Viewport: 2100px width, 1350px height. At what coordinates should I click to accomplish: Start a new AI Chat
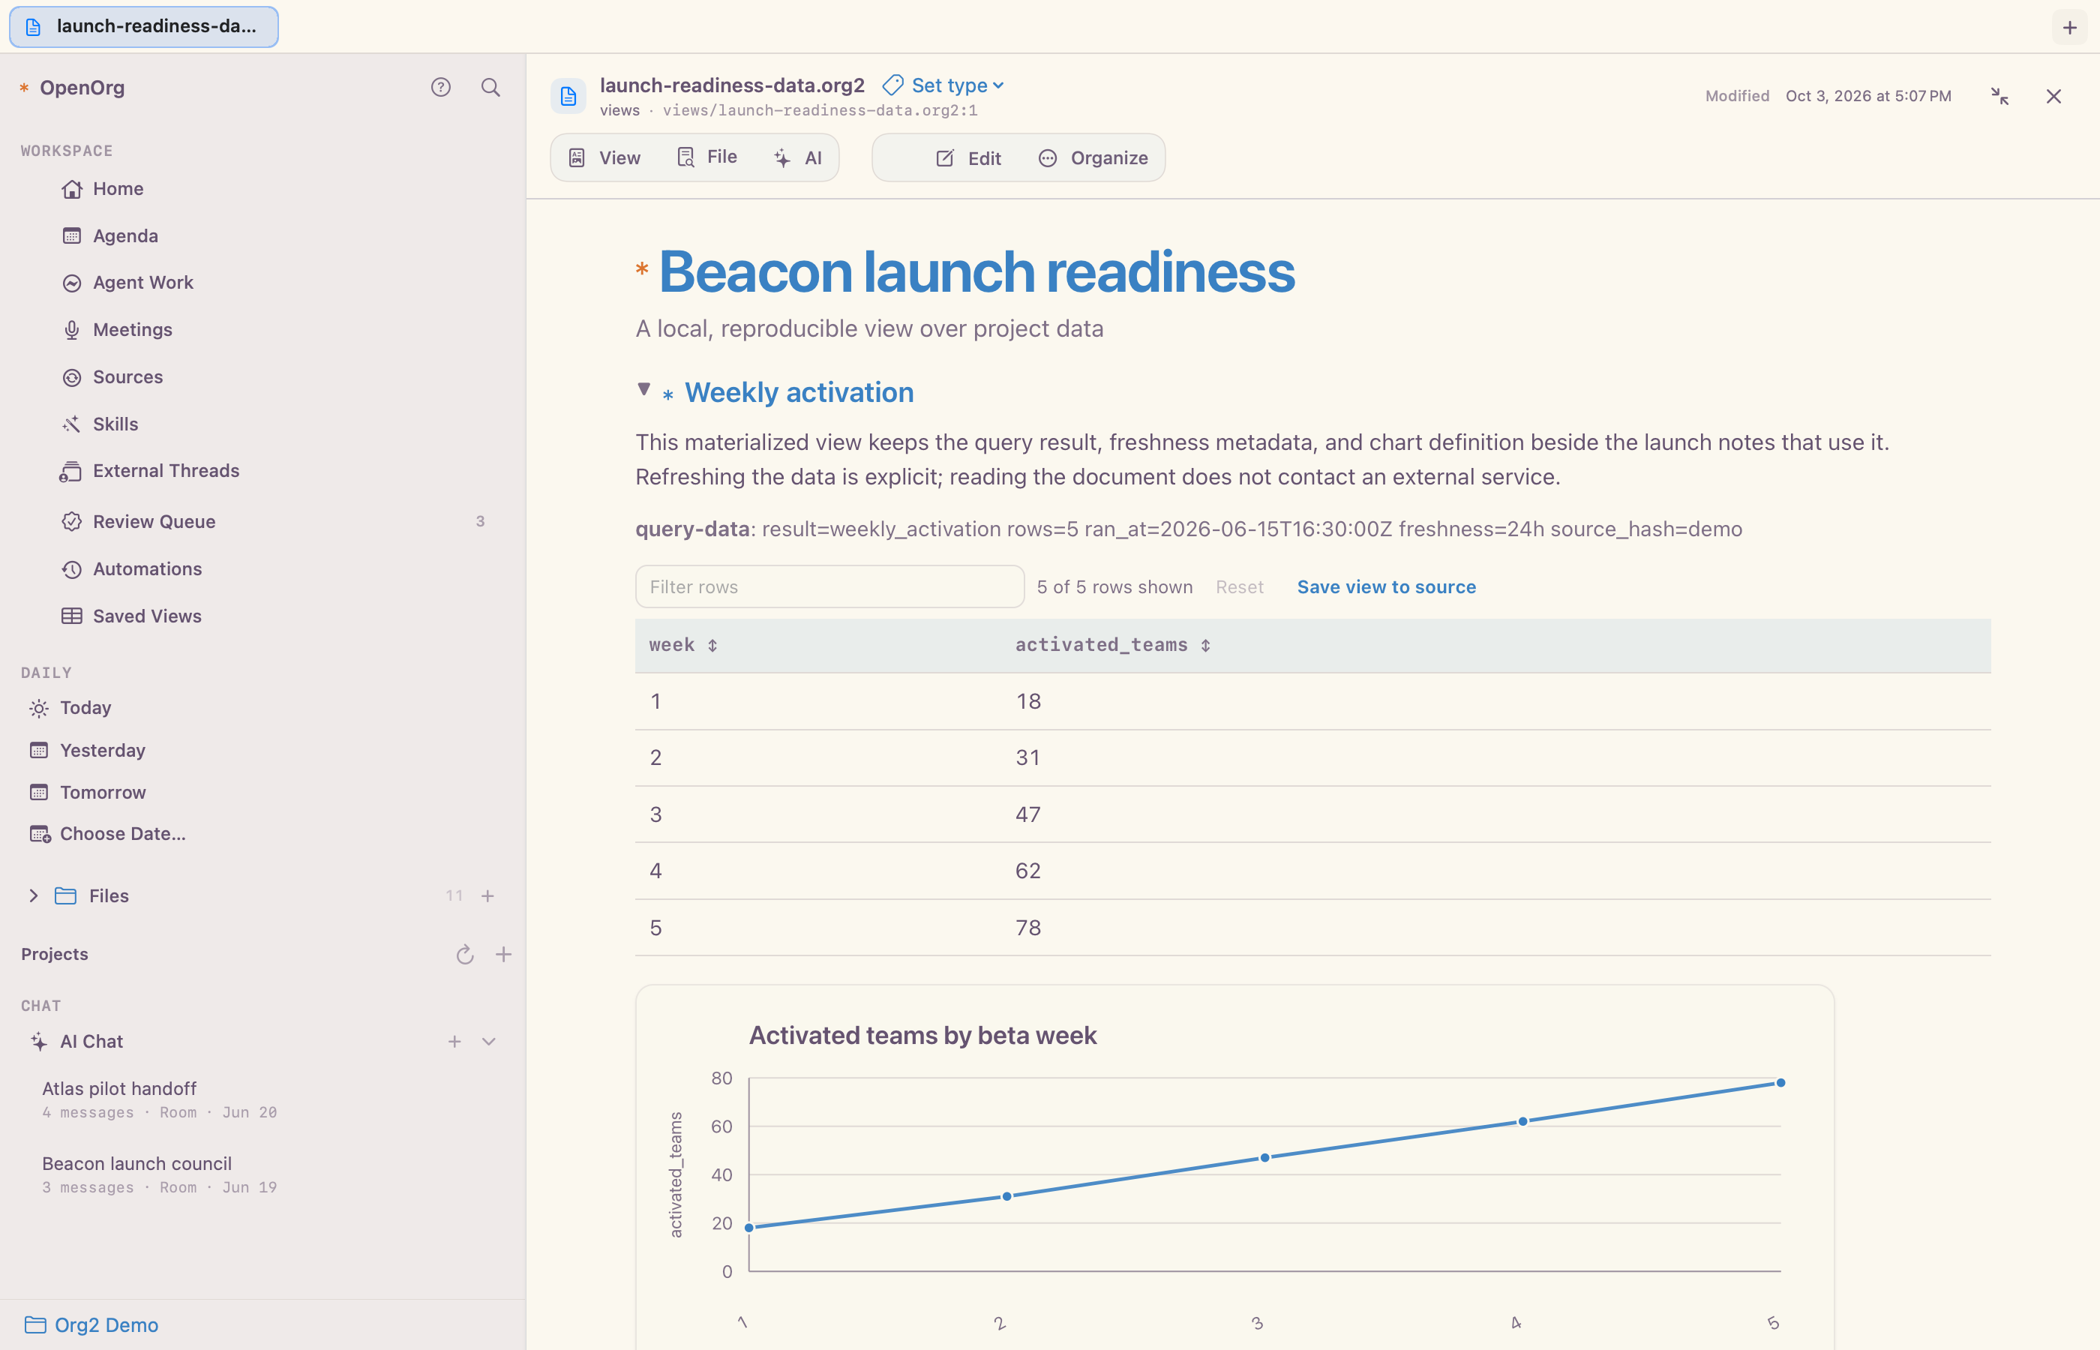click(455, 1042)
